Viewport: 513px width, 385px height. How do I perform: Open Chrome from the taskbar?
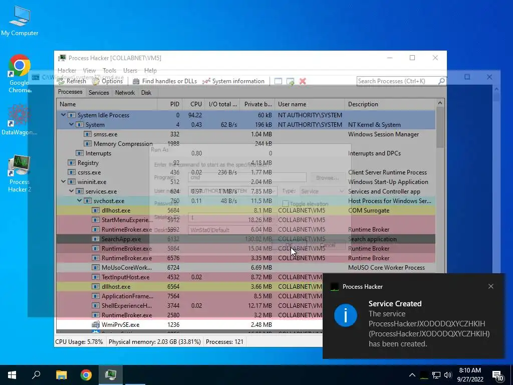[x=86, y=375]
